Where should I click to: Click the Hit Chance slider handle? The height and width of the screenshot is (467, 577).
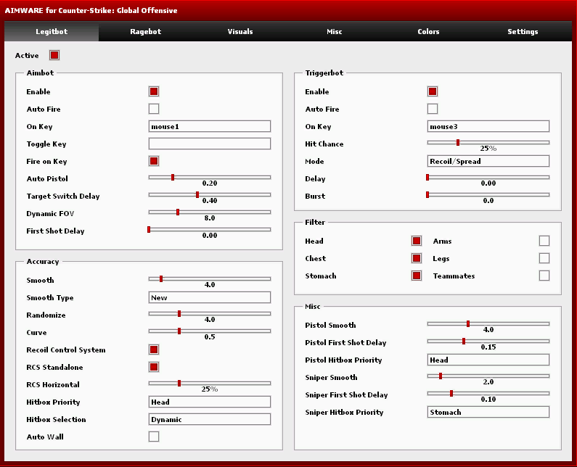click(x=457, y=142)
